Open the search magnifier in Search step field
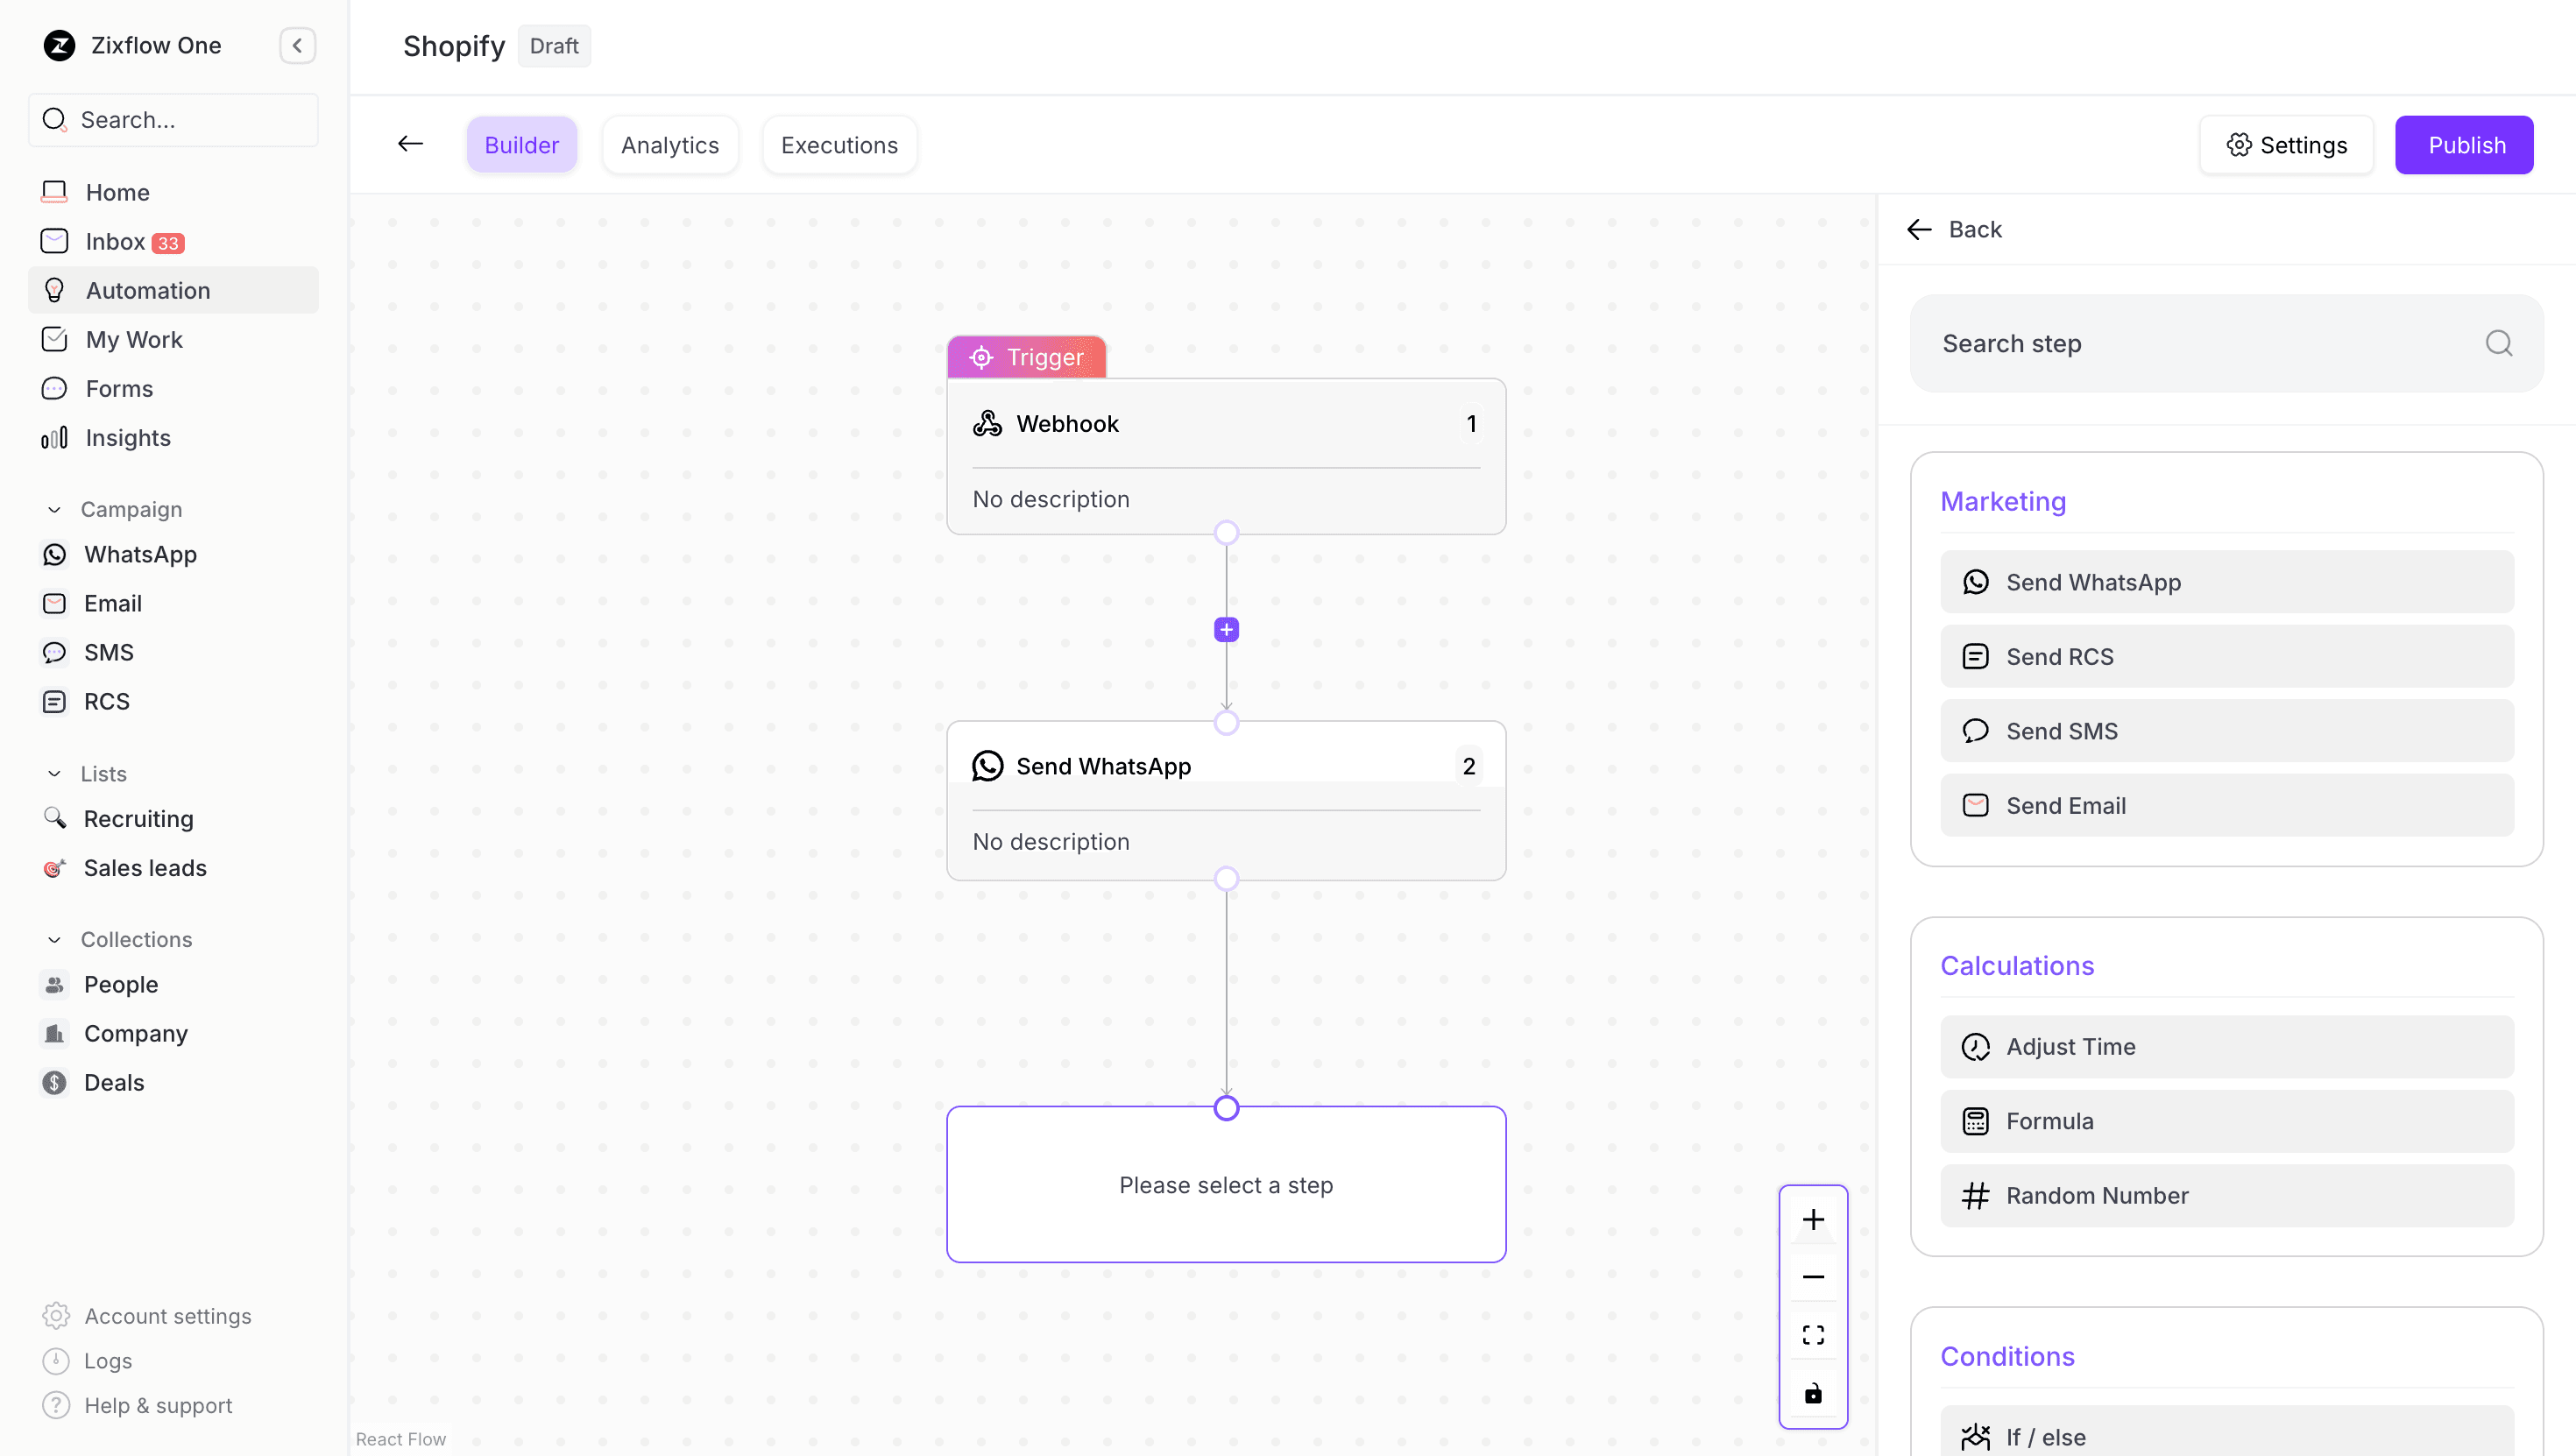Screen dimensions: 2576x1456 tap(2498, 343)
